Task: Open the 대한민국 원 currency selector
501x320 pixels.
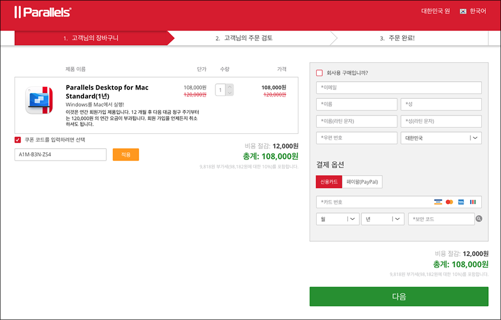Action: coord(435,11)
